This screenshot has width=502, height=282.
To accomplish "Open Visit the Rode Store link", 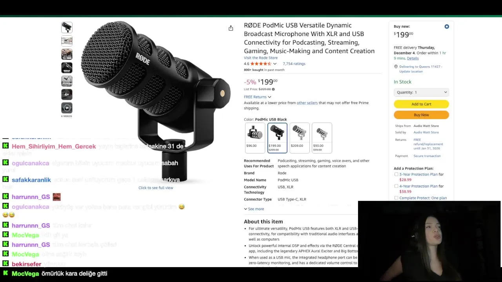I will tap(260, 58).
